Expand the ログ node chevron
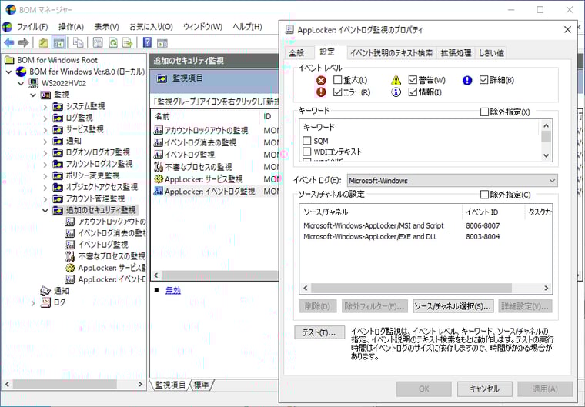585x407 pixels. pos(34,303)
